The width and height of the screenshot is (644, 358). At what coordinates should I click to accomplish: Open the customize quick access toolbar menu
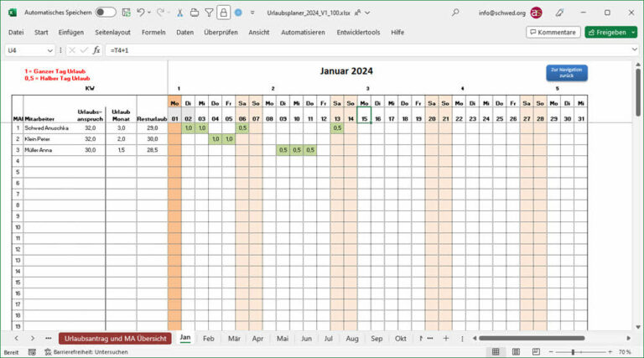point(252,13)
